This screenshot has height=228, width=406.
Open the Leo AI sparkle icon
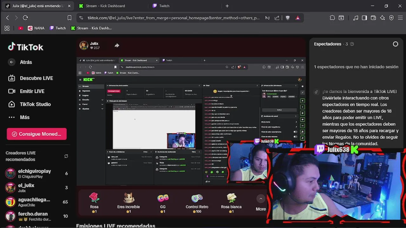tap(382, 18)
